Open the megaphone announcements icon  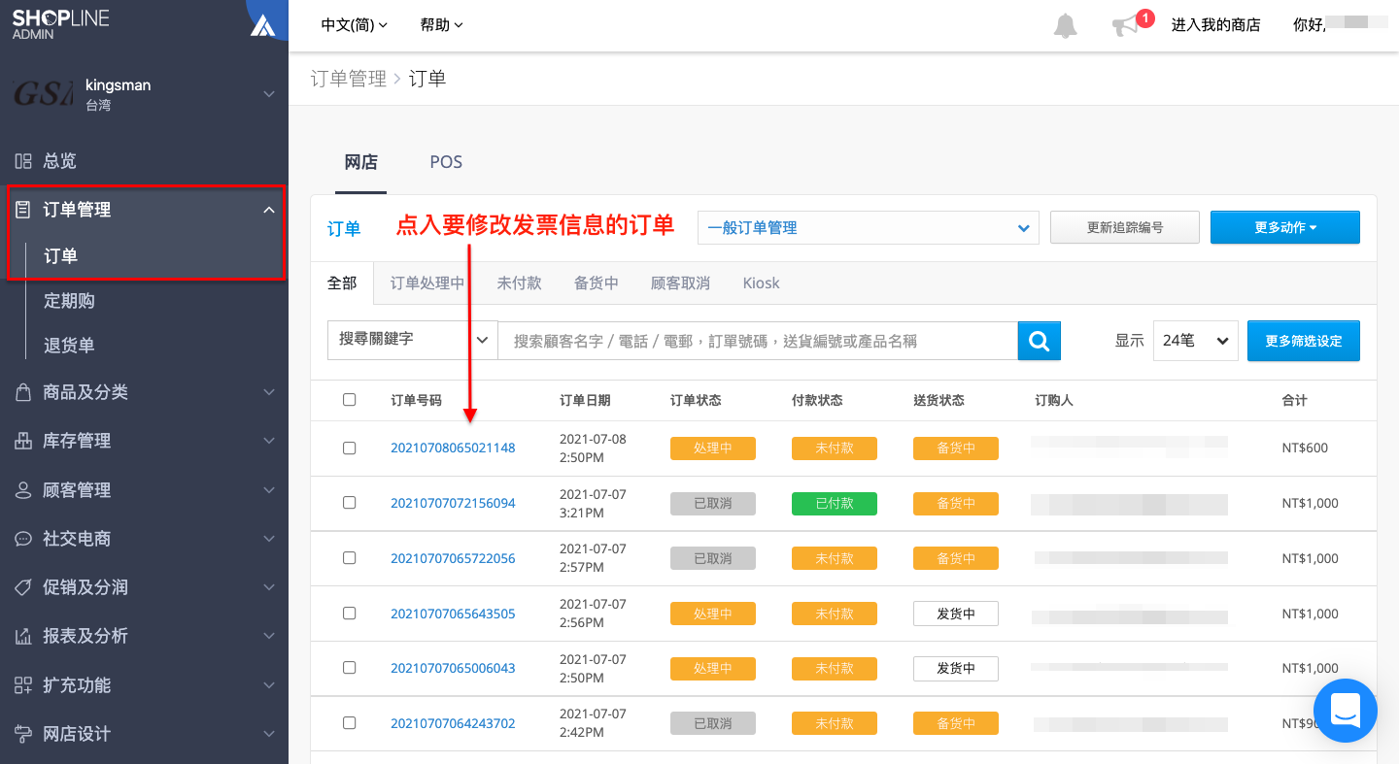pos(1125,26)
